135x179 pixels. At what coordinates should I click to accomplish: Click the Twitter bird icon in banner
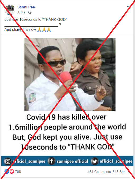(94, 161)
